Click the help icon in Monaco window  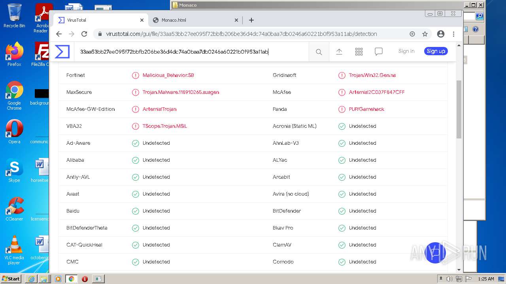coord(476,29)
